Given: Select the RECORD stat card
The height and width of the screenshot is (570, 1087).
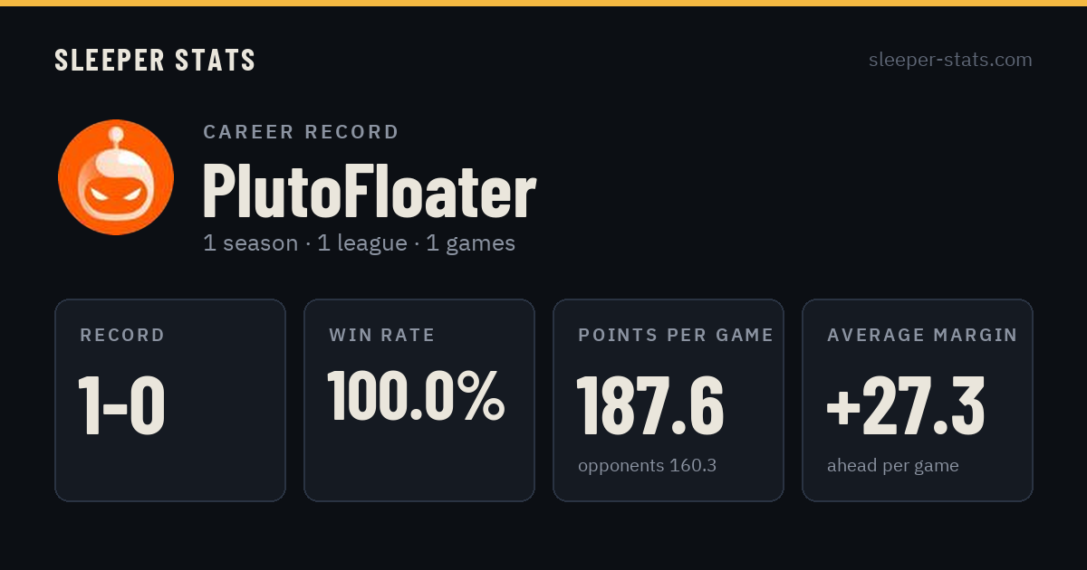Looking at the screenshot, I should pyautogui.click(x=170, y=400).
